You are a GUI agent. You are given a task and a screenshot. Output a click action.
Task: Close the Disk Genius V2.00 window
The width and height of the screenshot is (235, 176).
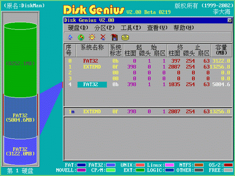click(x=230, y=21)
